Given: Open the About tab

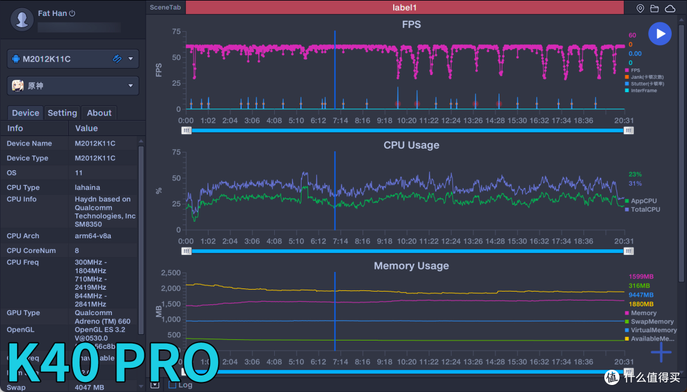Looking at the screenshot, I should [x=99, y=113].
